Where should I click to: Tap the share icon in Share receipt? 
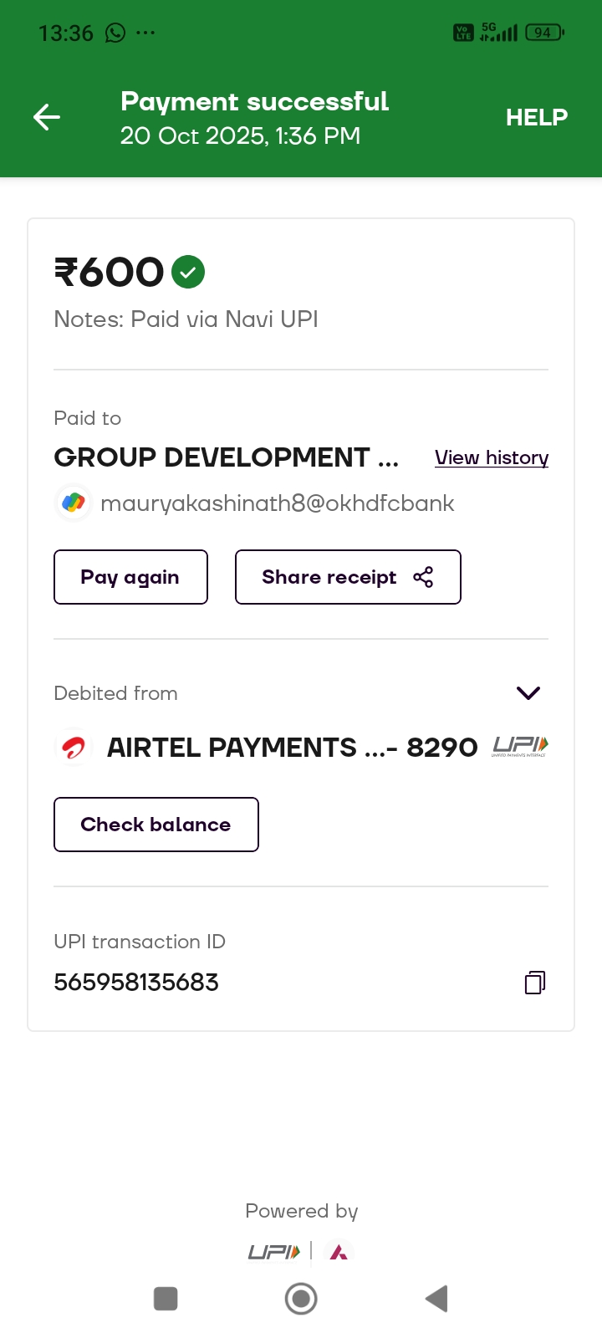click(x=423, y=577)
